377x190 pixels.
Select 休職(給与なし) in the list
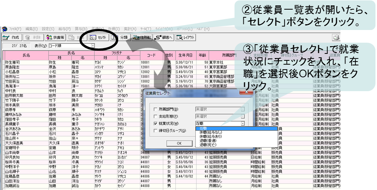237,132
